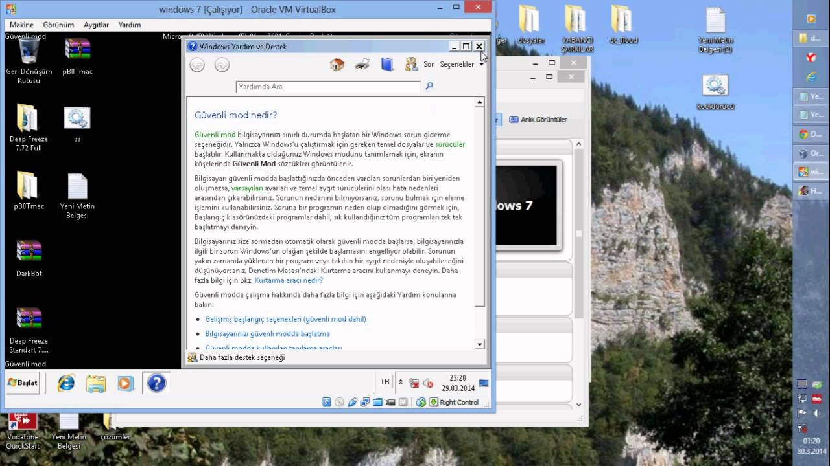Open the sürücüler glossary link
The width and height of the screenshot is (830, 466).
[x=450, y=144]
